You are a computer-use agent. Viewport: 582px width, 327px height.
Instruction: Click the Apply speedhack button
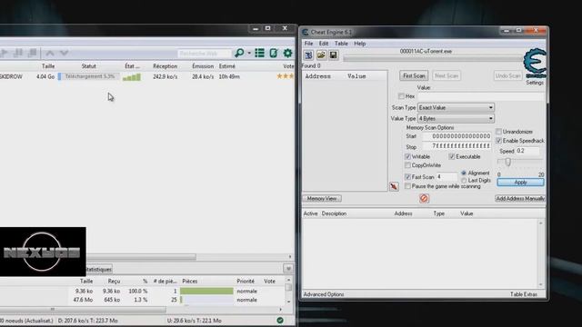[520, 182]
